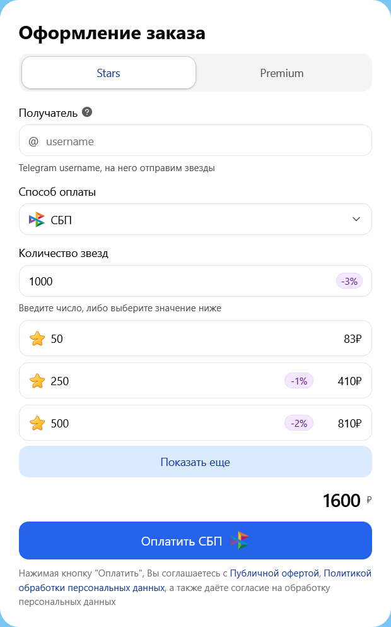Image resolution: width=391 pixels, height=627 pixels.
Task: Open the Публичной офертой link
Action: (x=274, y=573)
